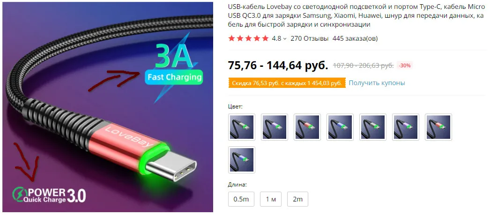This screenshot has height=215, width=490.
Task: Open the 270 Отзывы reviews link
Action: coord(309,39)
